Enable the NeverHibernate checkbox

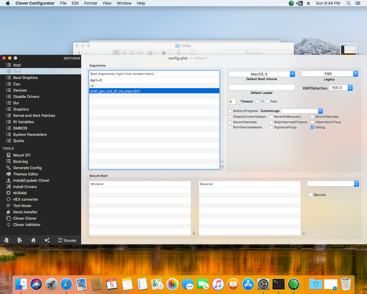(230, 122)
